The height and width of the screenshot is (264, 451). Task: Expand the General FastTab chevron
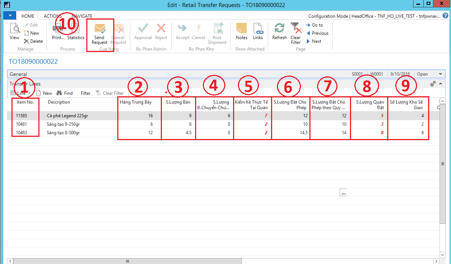click(x=440, y=74)
